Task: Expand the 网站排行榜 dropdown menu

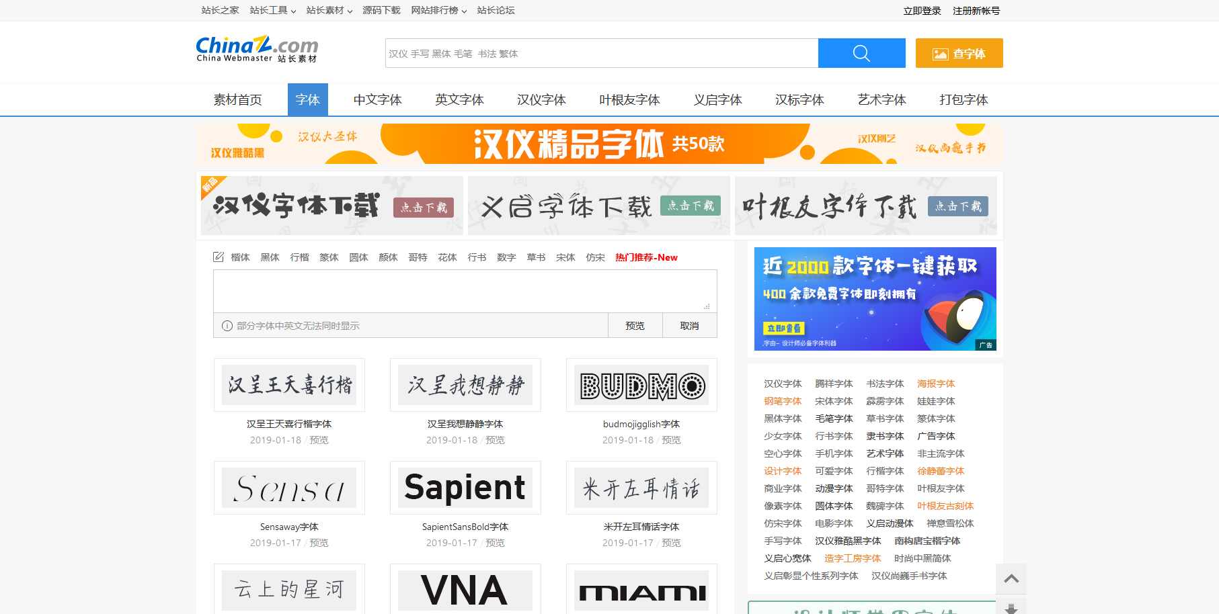Action: 438,11
